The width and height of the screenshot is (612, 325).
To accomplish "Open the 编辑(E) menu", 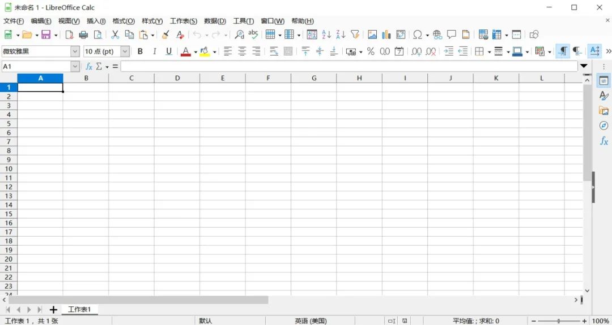I will tap(41, 21).
